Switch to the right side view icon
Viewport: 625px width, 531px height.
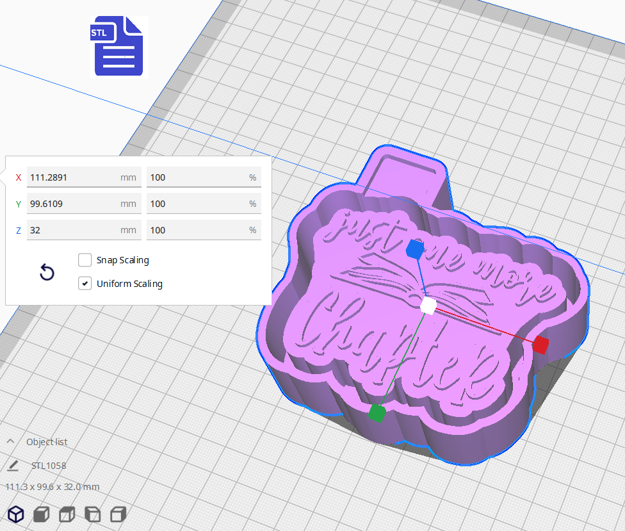tap(117, 514)
